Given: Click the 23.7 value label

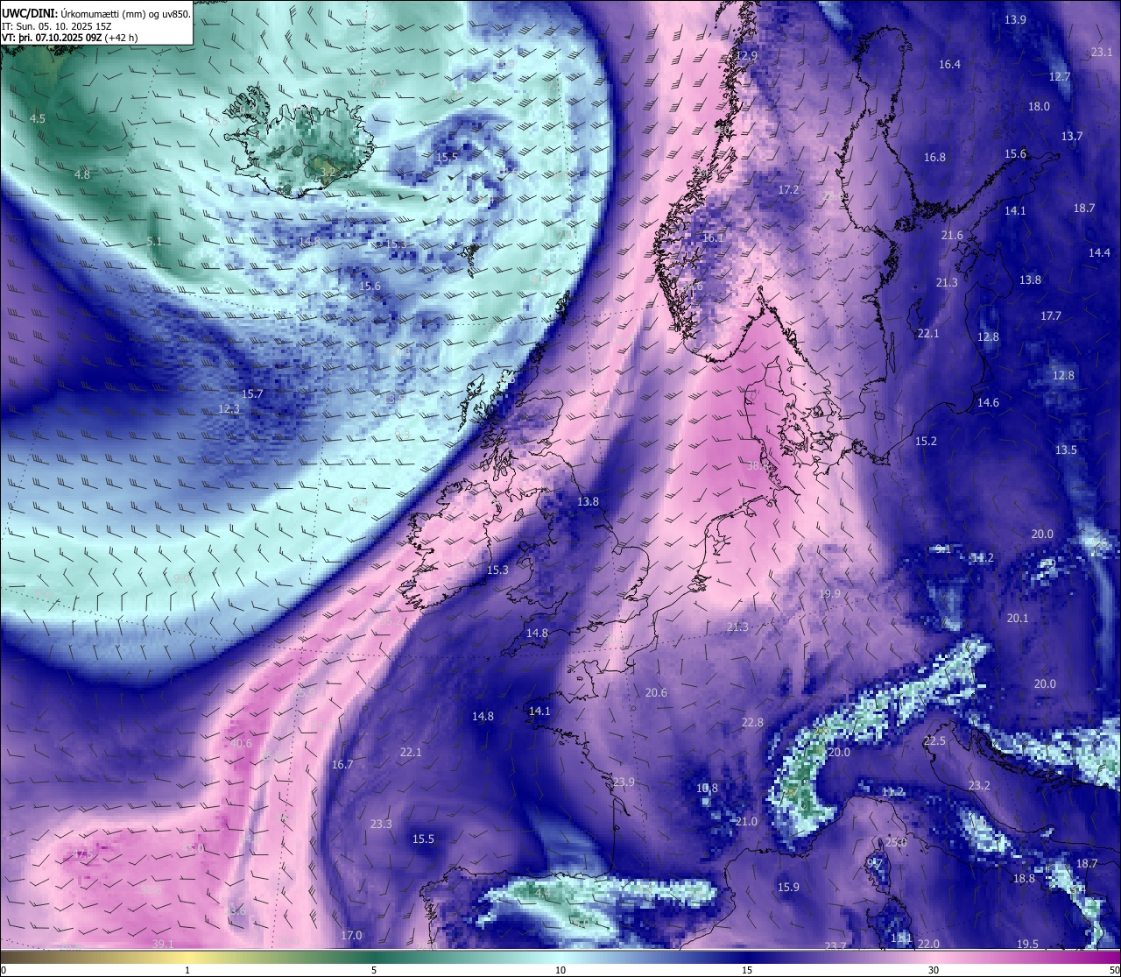Looking at the screenshot, I should [835, 947].
